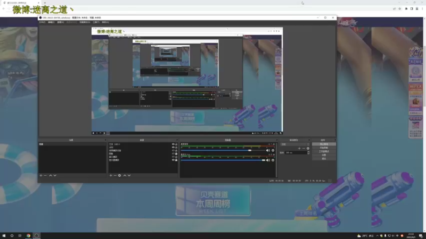426x239 pixels.
Task: Click the 本周周榜 banner on the web page
Action: [213, 201]
